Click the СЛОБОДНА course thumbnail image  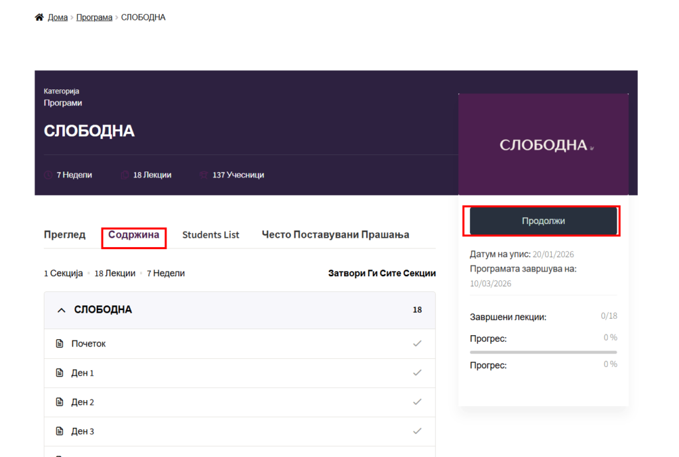tap(543, 144)
